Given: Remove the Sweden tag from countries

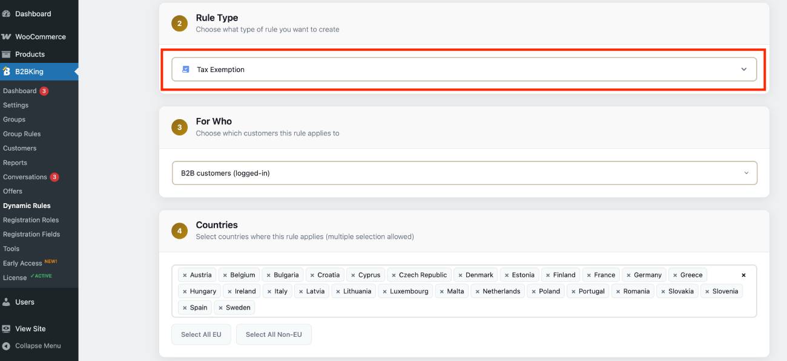Looking at the screenshot, I should pos(221,308).
